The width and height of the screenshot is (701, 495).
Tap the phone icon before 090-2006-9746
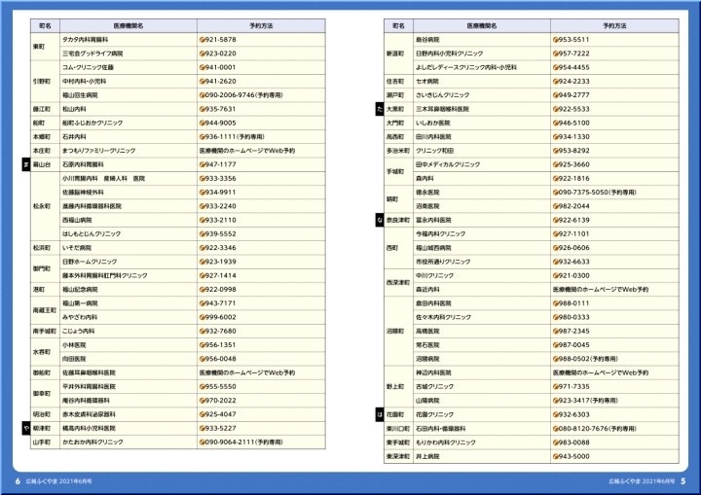pyautogui.click(x=203, y=96)
